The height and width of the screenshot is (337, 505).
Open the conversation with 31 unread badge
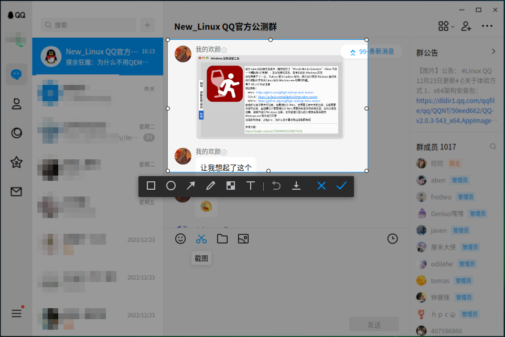(x=98, y=132)
